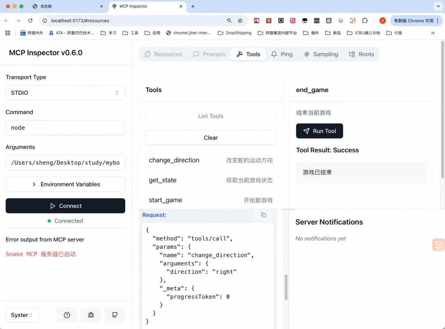Open the Transport Type STDIO dropdown
Screen dimensions: 445x329
[x=65, y=93]
